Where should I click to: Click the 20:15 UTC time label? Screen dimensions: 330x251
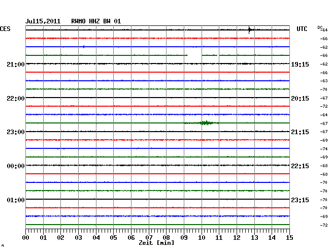pyautogui.click(x=300, y=99)
